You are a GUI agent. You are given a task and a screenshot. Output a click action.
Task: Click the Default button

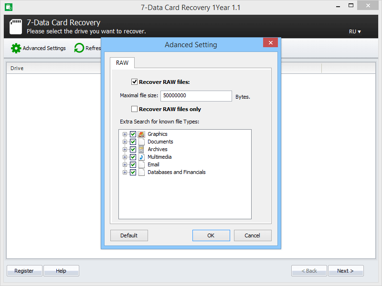pos(129,235)
